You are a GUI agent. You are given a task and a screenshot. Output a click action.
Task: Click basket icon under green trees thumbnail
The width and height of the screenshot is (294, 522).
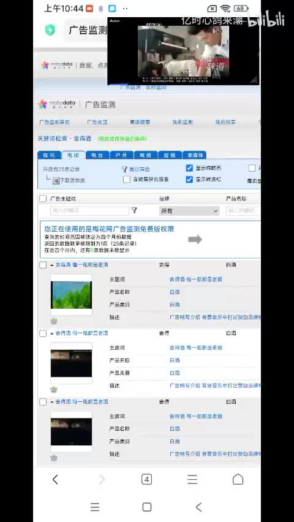pos(54,321)
